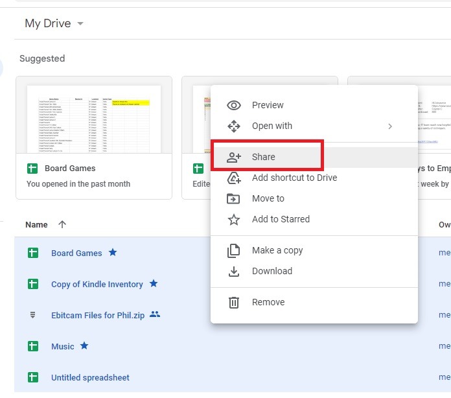Click 'You opened in the past month' text
451x398 pixels.
tap(78, 184)
